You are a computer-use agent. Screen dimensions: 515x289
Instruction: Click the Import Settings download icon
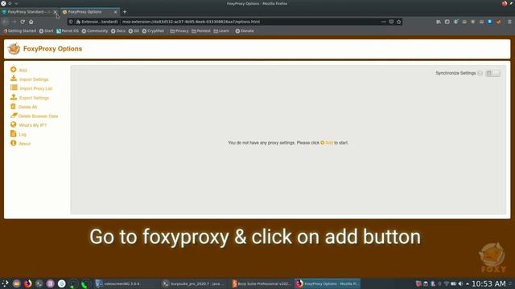tap(14, 79)
